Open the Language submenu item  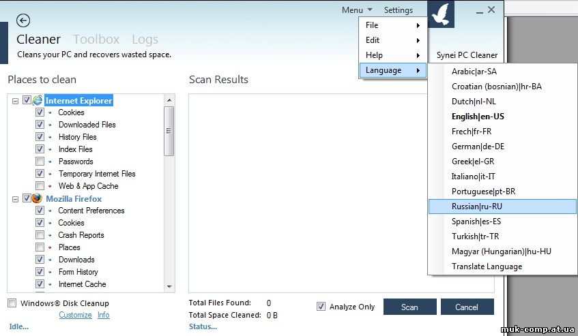[393, 70]
